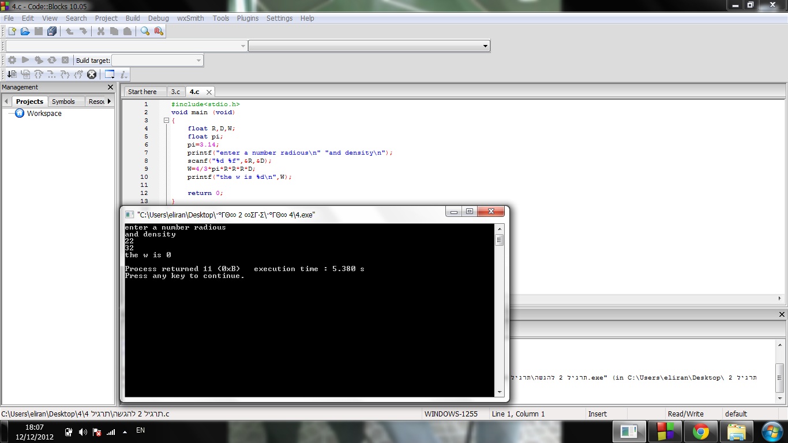Click the Stop debugger icon

point(92,74)
